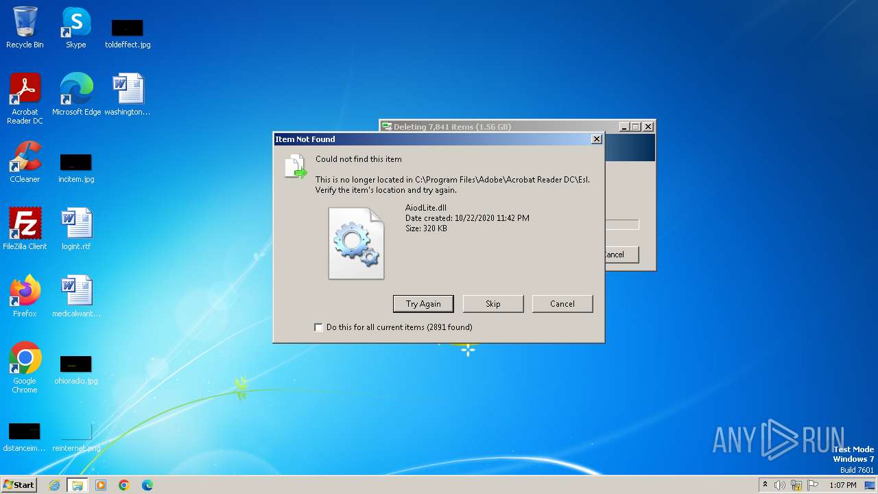Select the incitem.jpg desktop file
Screen dimensions: 878x494
pos(76,168)
